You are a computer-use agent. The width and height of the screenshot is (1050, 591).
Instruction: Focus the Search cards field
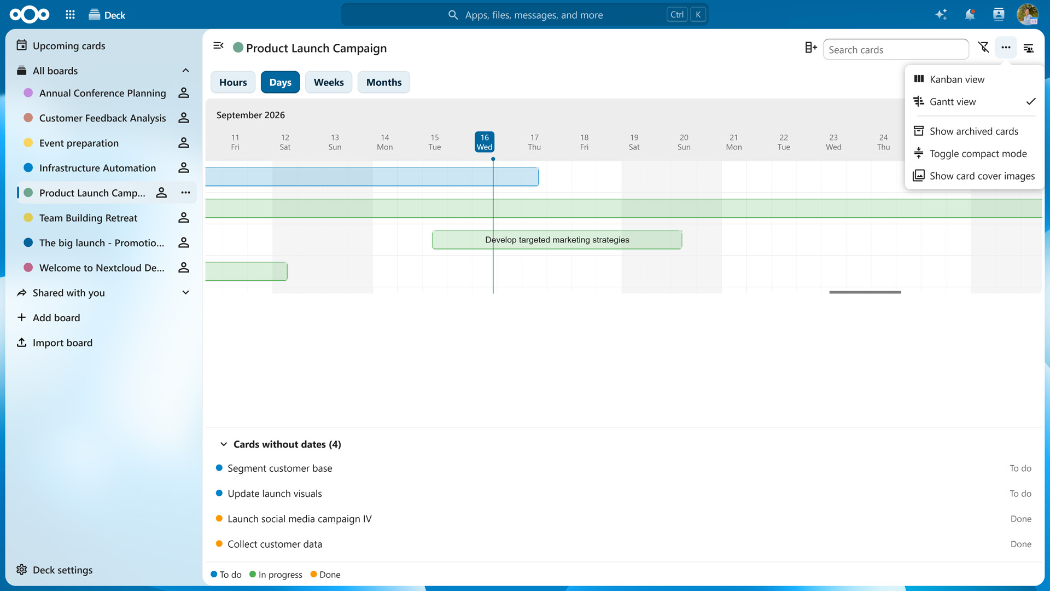pyautogui.click(x=896, y=50)
